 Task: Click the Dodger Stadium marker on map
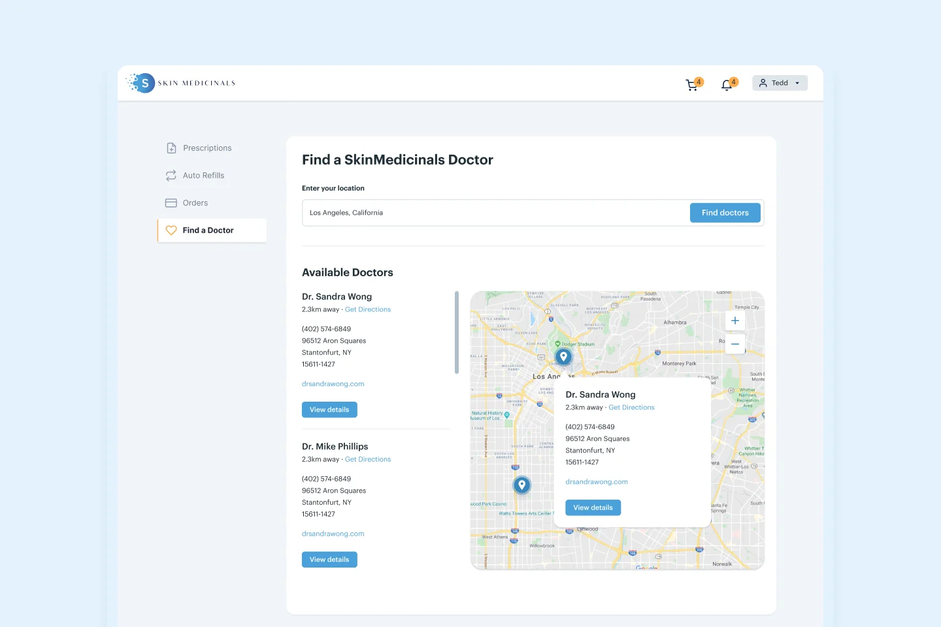tap(558, 344)
